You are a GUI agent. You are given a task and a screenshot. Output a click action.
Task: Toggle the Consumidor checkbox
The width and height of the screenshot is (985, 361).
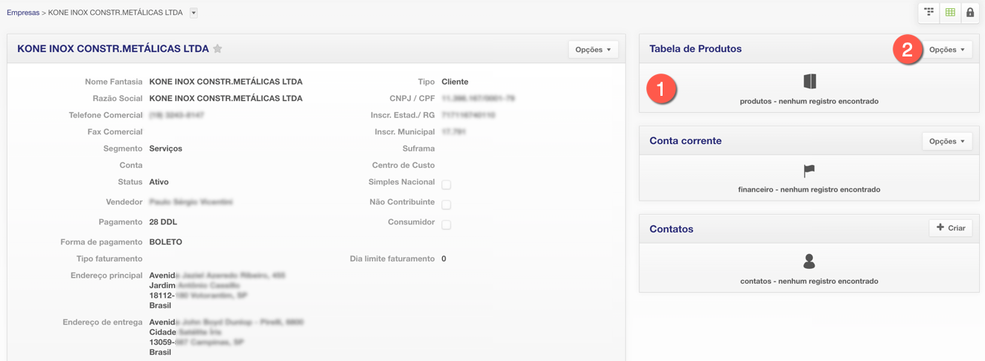tap(446, 225)
